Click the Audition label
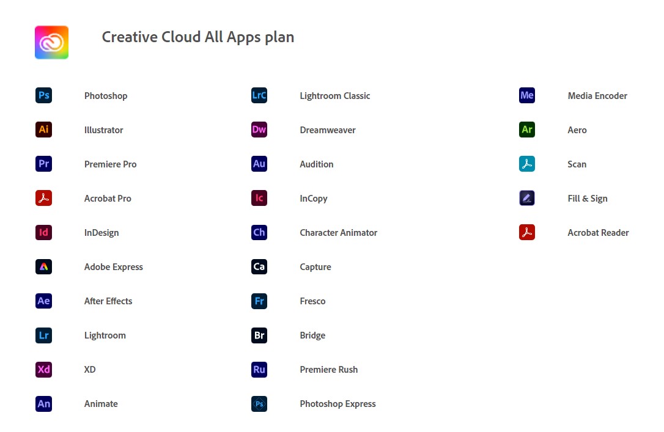The width and height of the screenshot is (664, 432). (317, 164)
